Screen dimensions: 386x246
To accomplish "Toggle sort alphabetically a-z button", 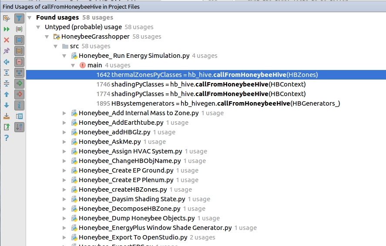I will tap(19, 127).
